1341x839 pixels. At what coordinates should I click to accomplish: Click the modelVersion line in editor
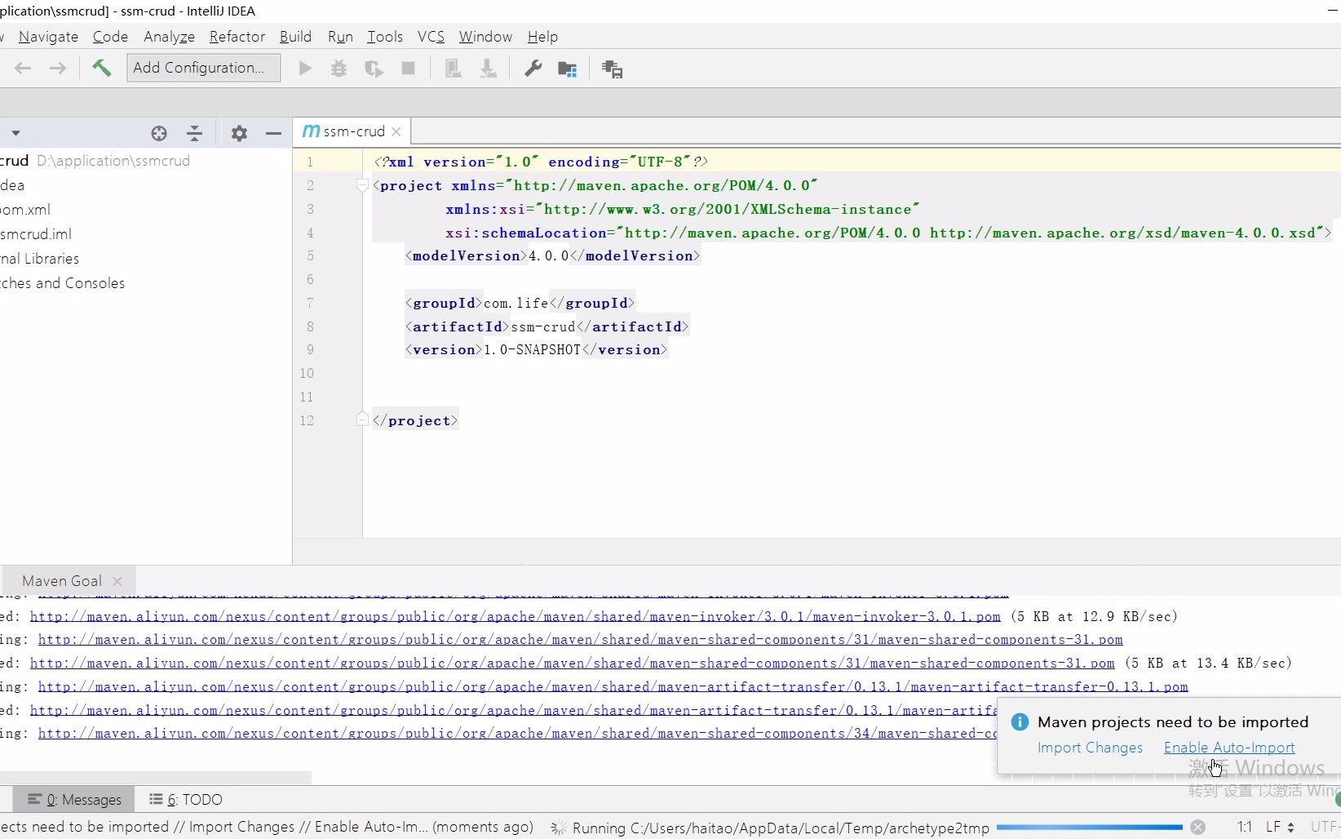[552, 255]
